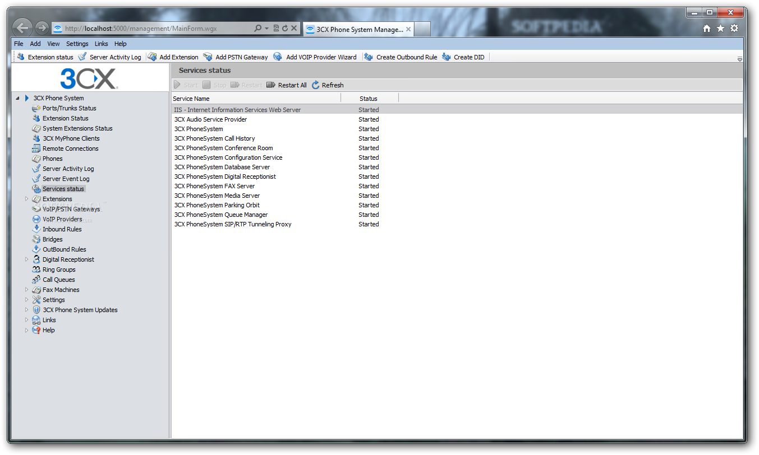The image size is (759, 455).
Task: Open the Links menu
Action: 102,44
